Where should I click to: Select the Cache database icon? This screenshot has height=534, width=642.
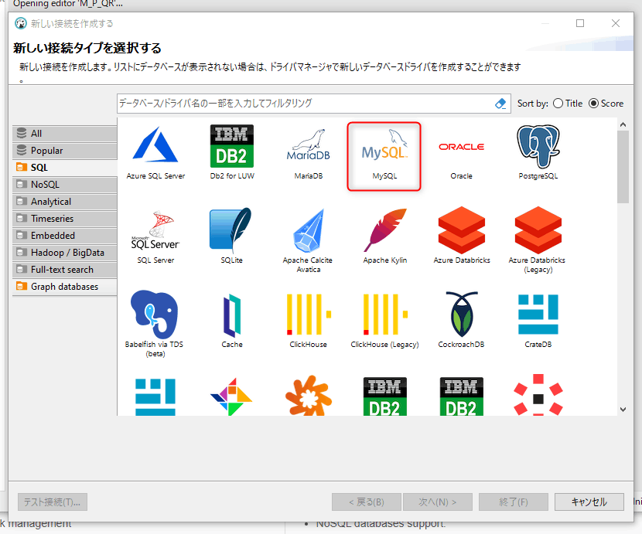click(x=232, y=315)
